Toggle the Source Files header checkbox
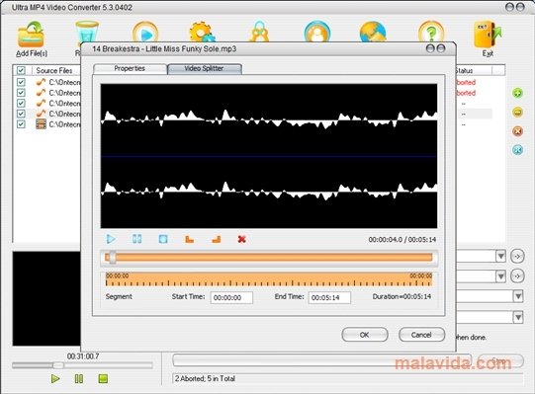 (21, 70)
